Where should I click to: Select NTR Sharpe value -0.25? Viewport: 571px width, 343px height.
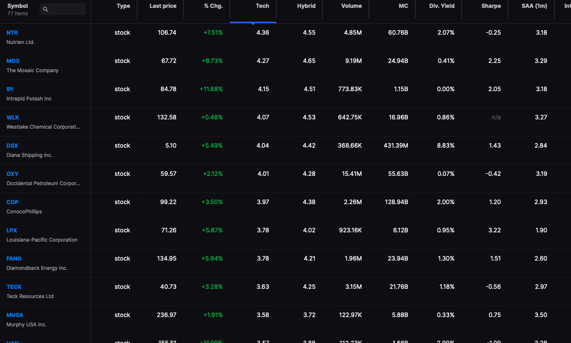click(x=494, y=33)
